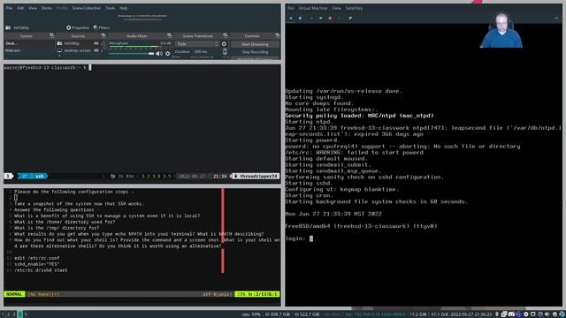Switch VM viewer to fullscreen

click(x=556, y=18)
